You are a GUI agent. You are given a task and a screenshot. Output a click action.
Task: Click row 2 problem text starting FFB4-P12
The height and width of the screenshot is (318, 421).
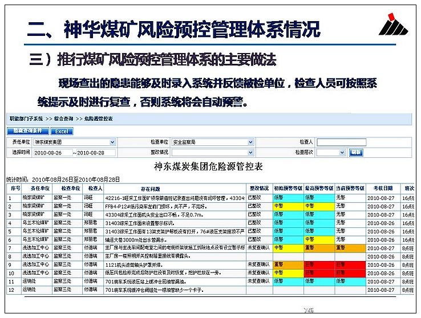[x=156, y=206]
